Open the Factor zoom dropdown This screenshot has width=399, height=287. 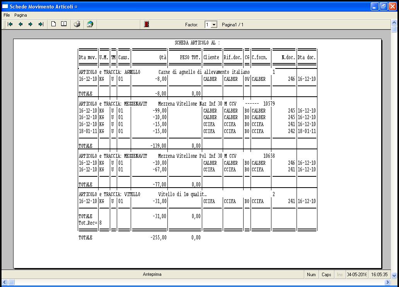click(214, 25)
